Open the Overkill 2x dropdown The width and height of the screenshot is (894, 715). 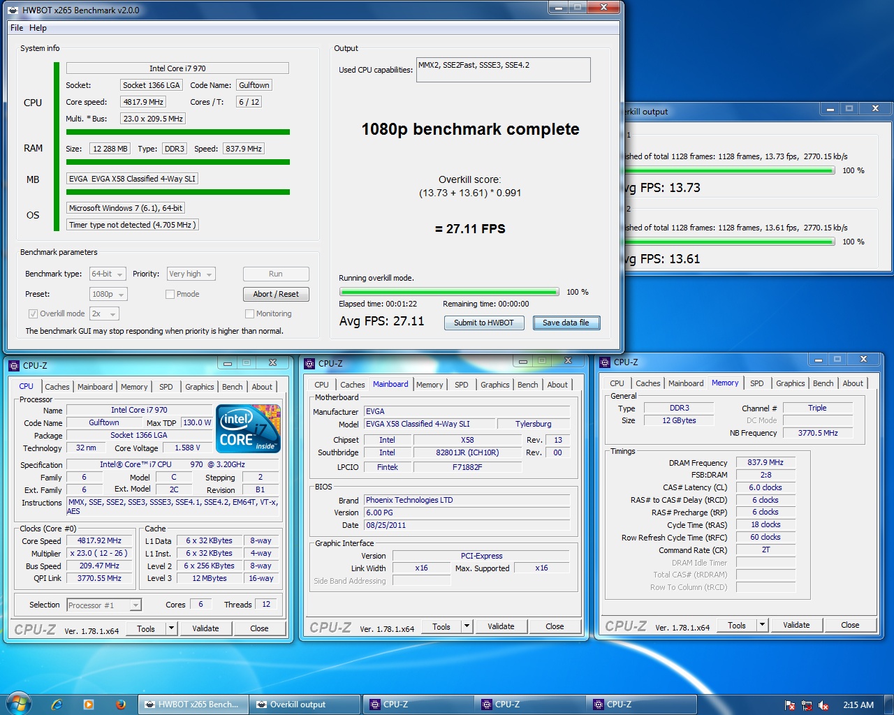pyautogui.click(x=104, y=314)
